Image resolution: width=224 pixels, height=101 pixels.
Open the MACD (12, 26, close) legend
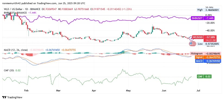click(15, 50)
